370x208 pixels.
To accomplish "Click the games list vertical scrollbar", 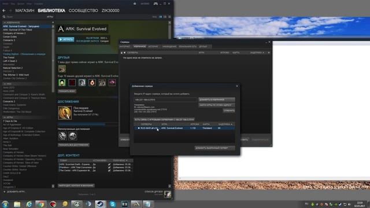I will [x=53, y=59].
